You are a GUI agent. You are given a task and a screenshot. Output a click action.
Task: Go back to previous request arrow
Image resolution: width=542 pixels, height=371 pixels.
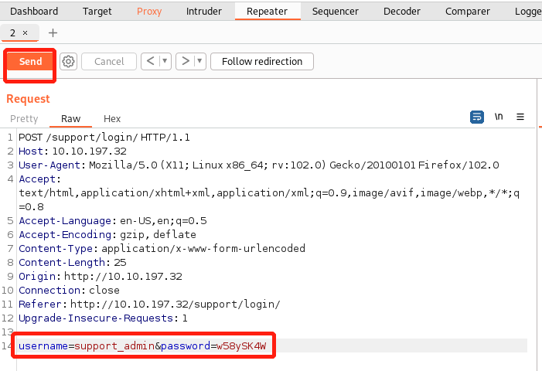(x=150, y=62)
